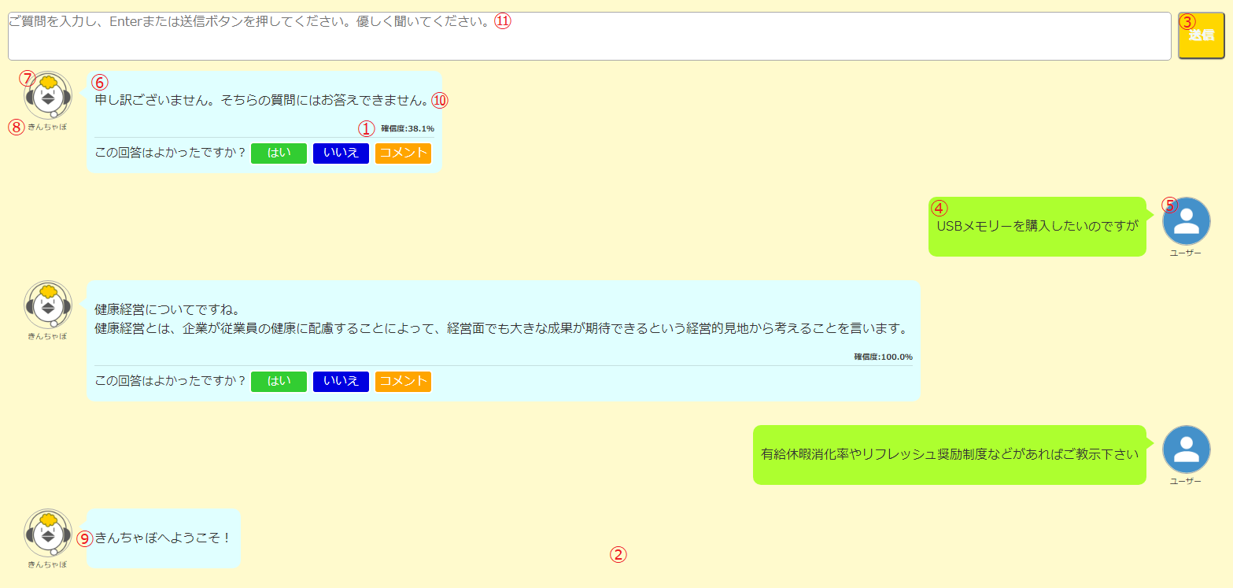Click the 確信度:100.0% confidence label

click(883, 357)
